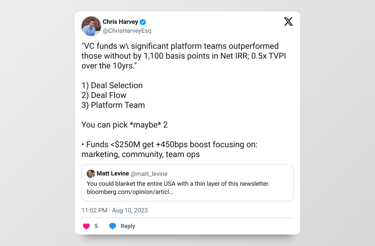375x246 pixels.
Task: Click the quoted VC funds platform teams paragraph
Action: click(x=184, y=56)
